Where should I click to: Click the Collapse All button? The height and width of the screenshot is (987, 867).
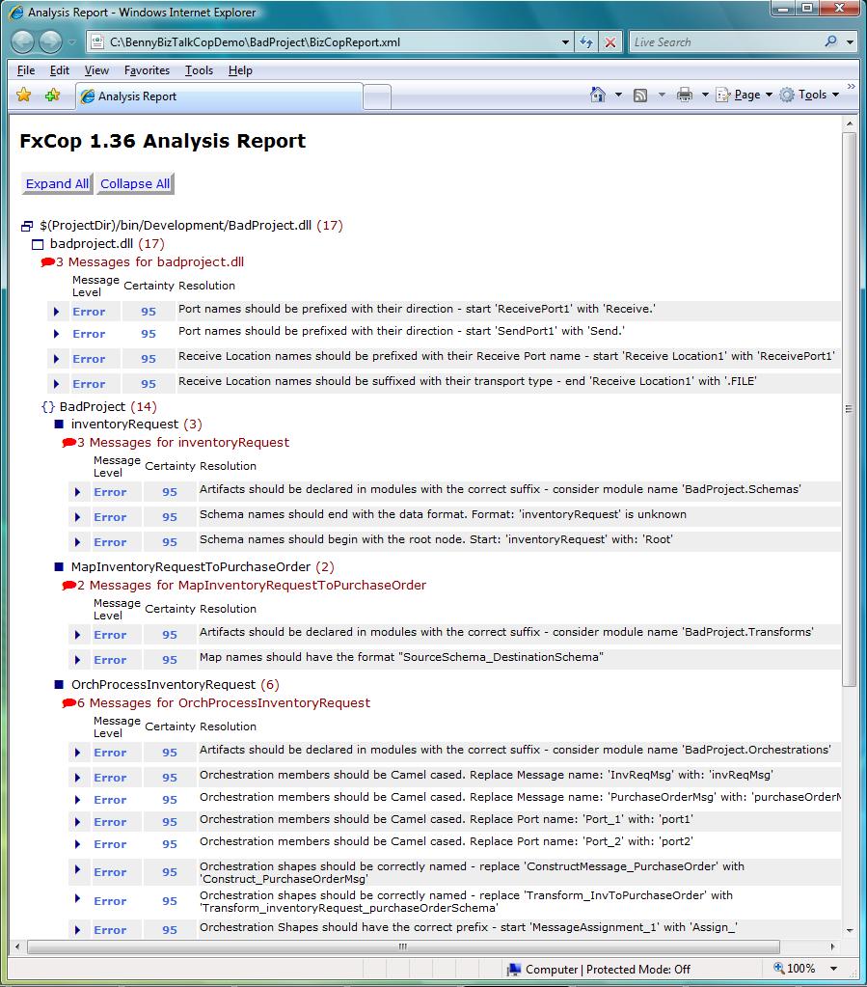135,184
